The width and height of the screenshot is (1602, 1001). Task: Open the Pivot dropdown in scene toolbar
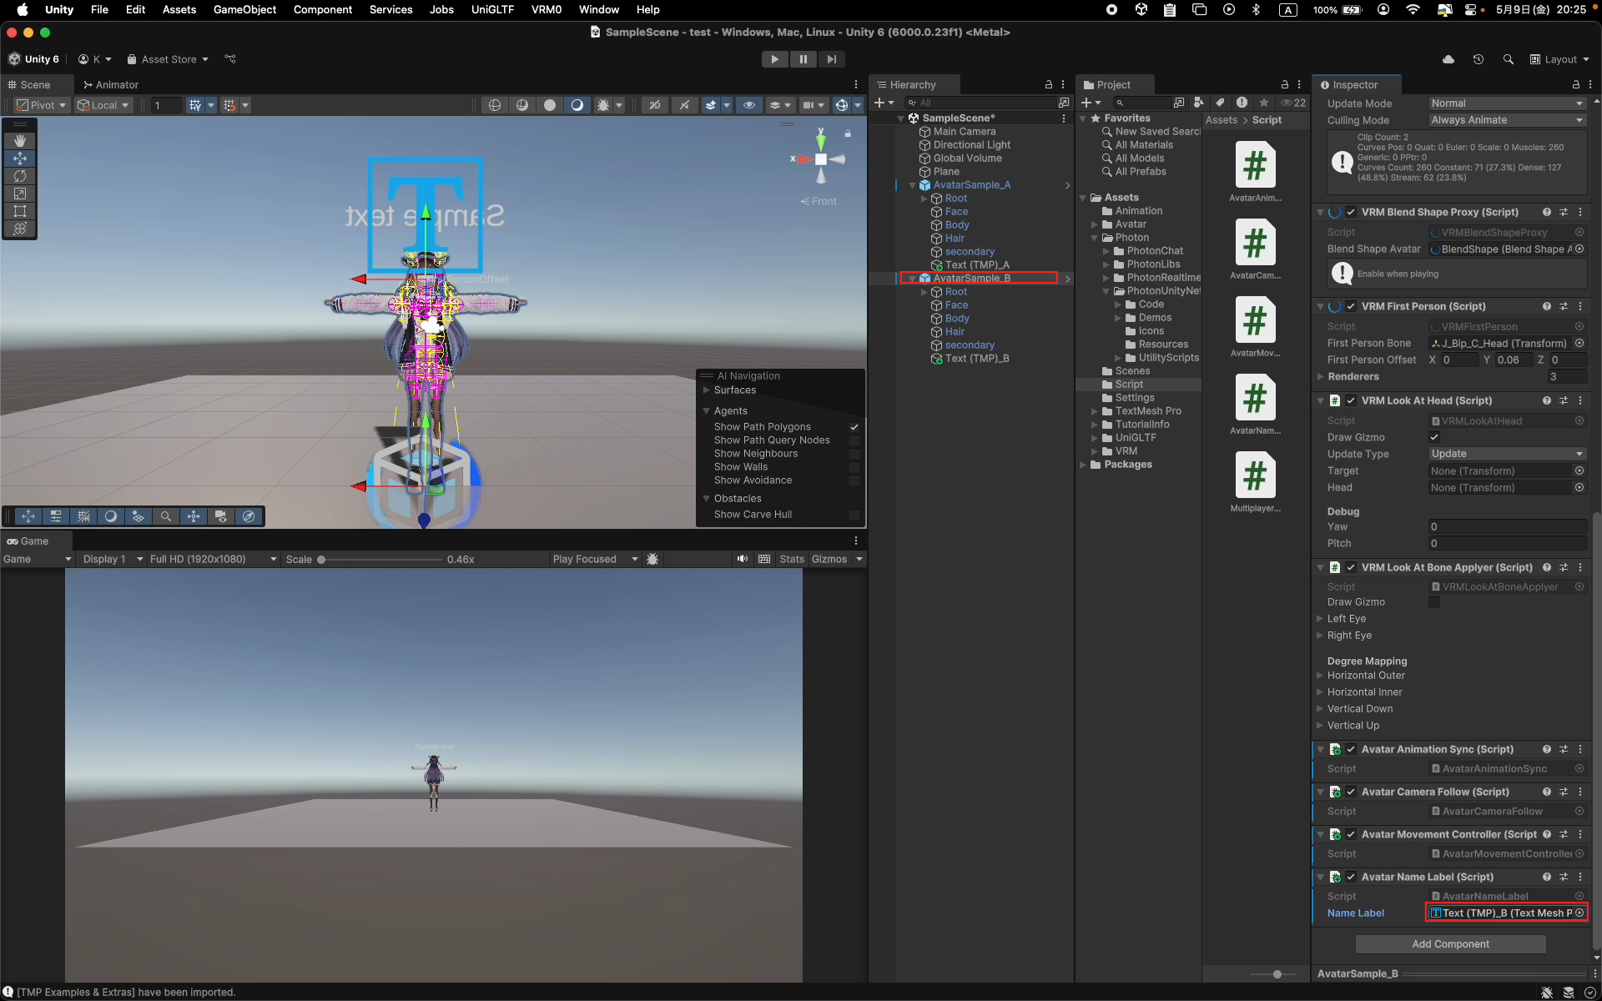(x=43, y=105)
